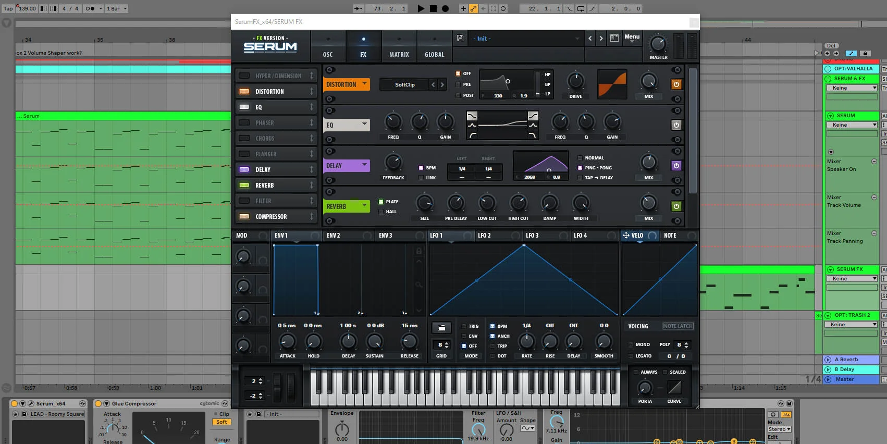Select EQ low shelf shape icon
This screenshot has height=444, width=887.
coord(472,116)
